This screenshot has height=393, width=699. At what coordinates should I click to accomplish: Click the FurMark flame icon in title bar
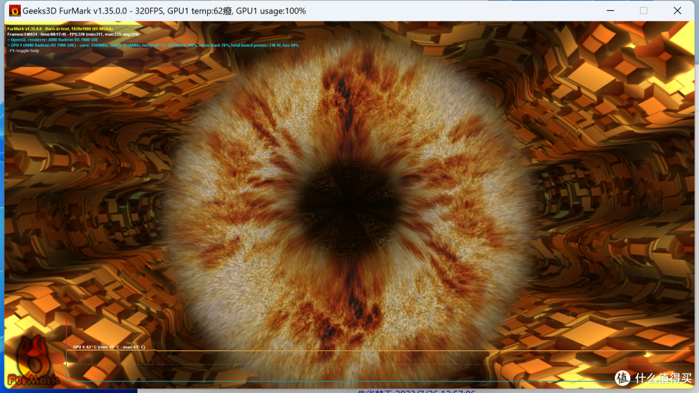pyautogui.click(x=15, y=11)
